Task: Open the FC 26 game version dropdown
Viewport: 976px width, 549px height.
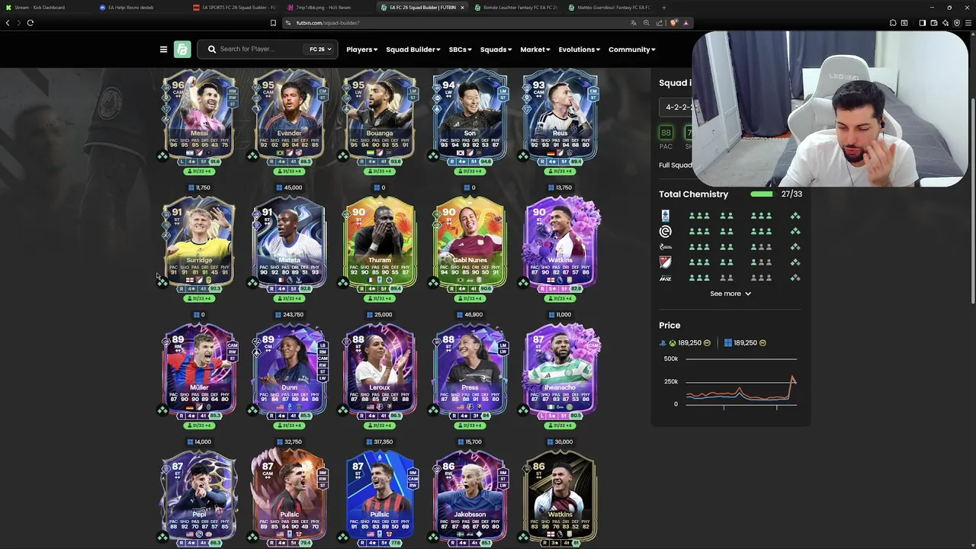Action: pyautogui.click(x=320, y=50)
